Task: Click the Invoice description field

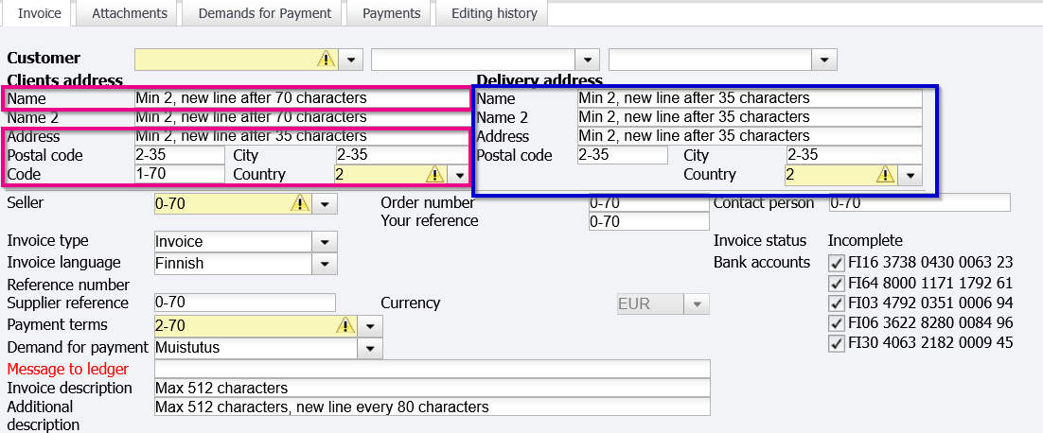Action: (433, 388)
